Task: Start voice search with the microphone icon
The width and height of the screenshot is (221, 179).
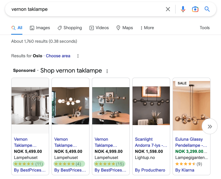Action: [183, 9]
